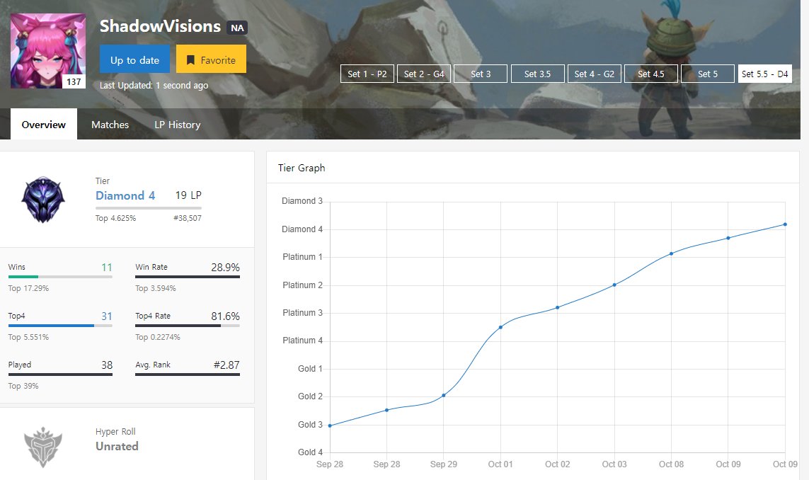Click the level 137 badge on avatar

click(x=74, y=81)
